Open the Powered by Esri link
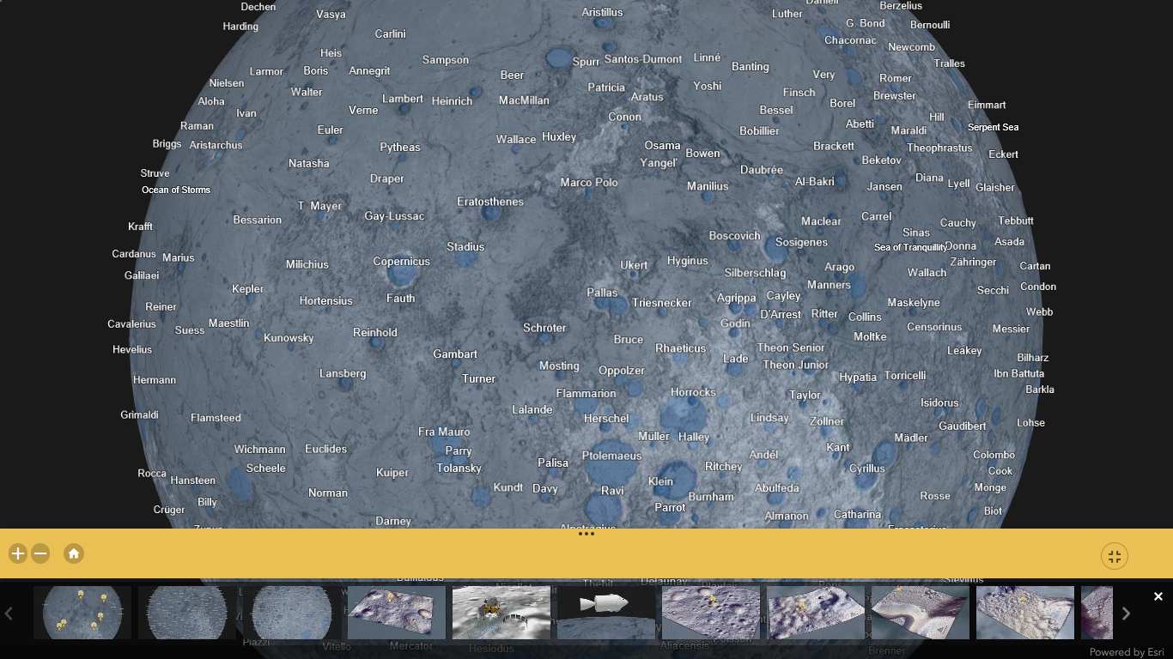The height and width of the screenshot is (659, 1173). tap(1127, 652)
